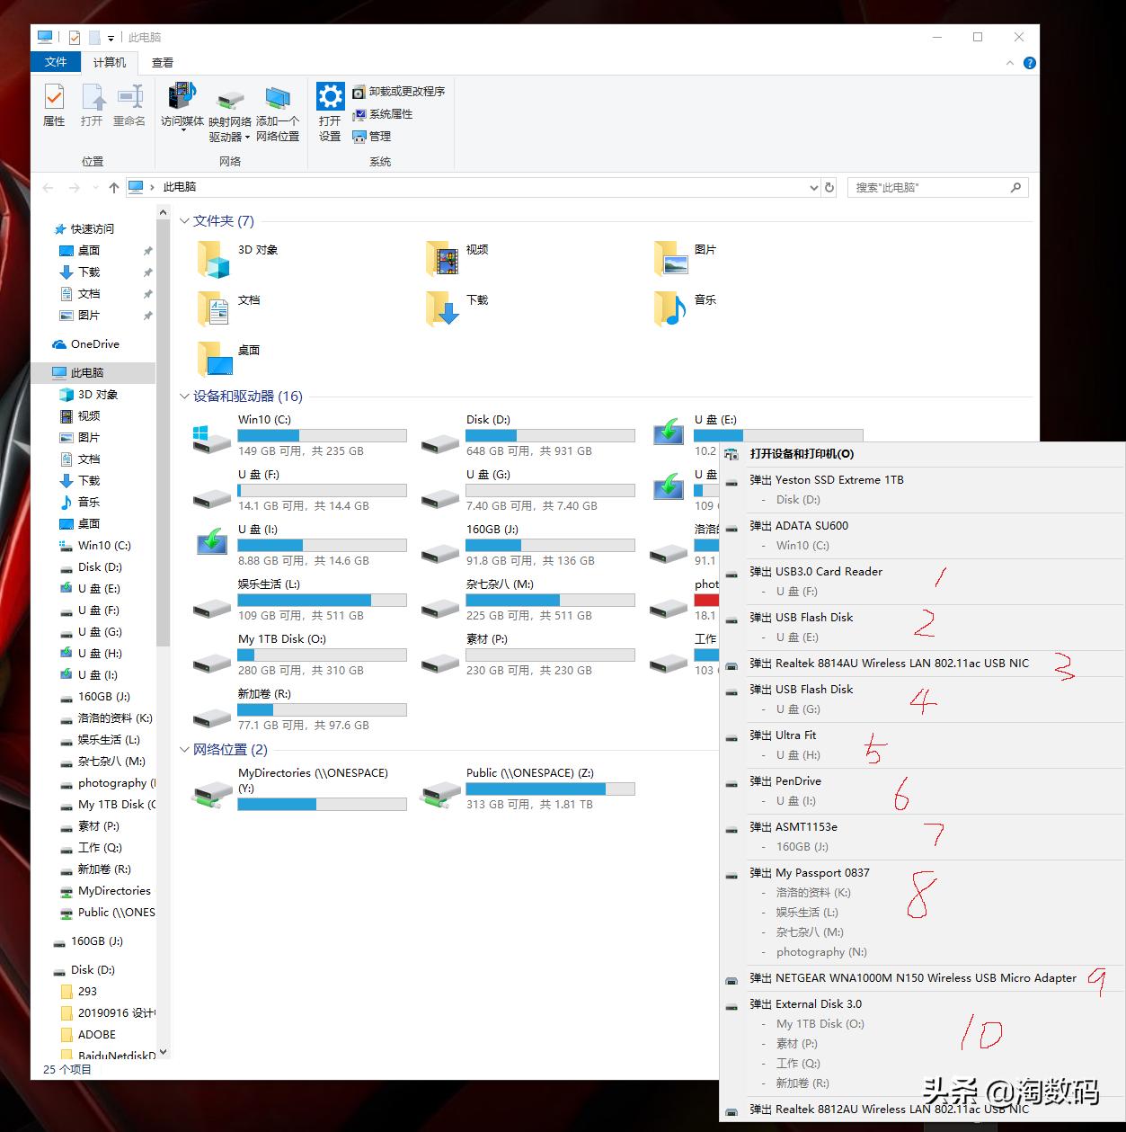
Task: Click the Back navigation arrow
Action: point(49,187)
